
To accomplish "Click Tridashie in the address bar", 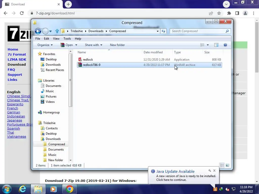I will click(77, 31).
